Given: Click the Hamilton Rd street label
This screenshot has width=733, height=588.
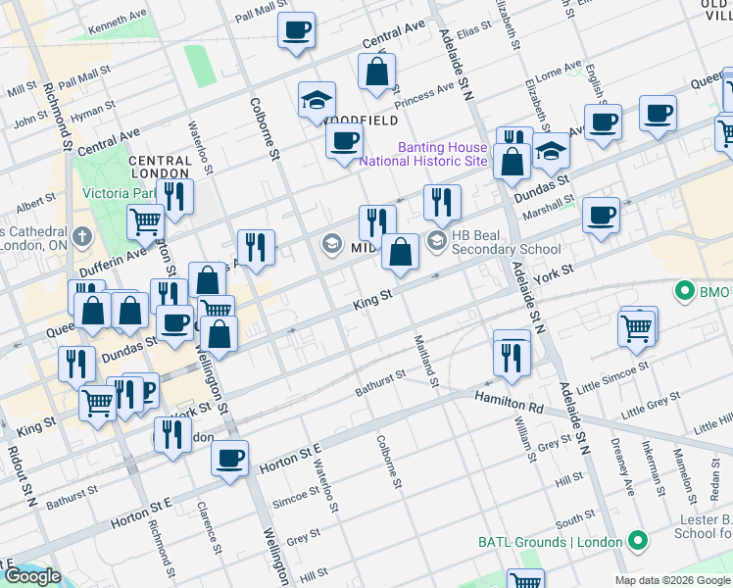Looking at the screenshot, I should pos(509,403).
